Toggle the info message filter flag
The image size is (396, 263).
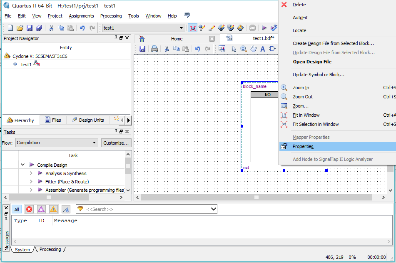[66, 209]
